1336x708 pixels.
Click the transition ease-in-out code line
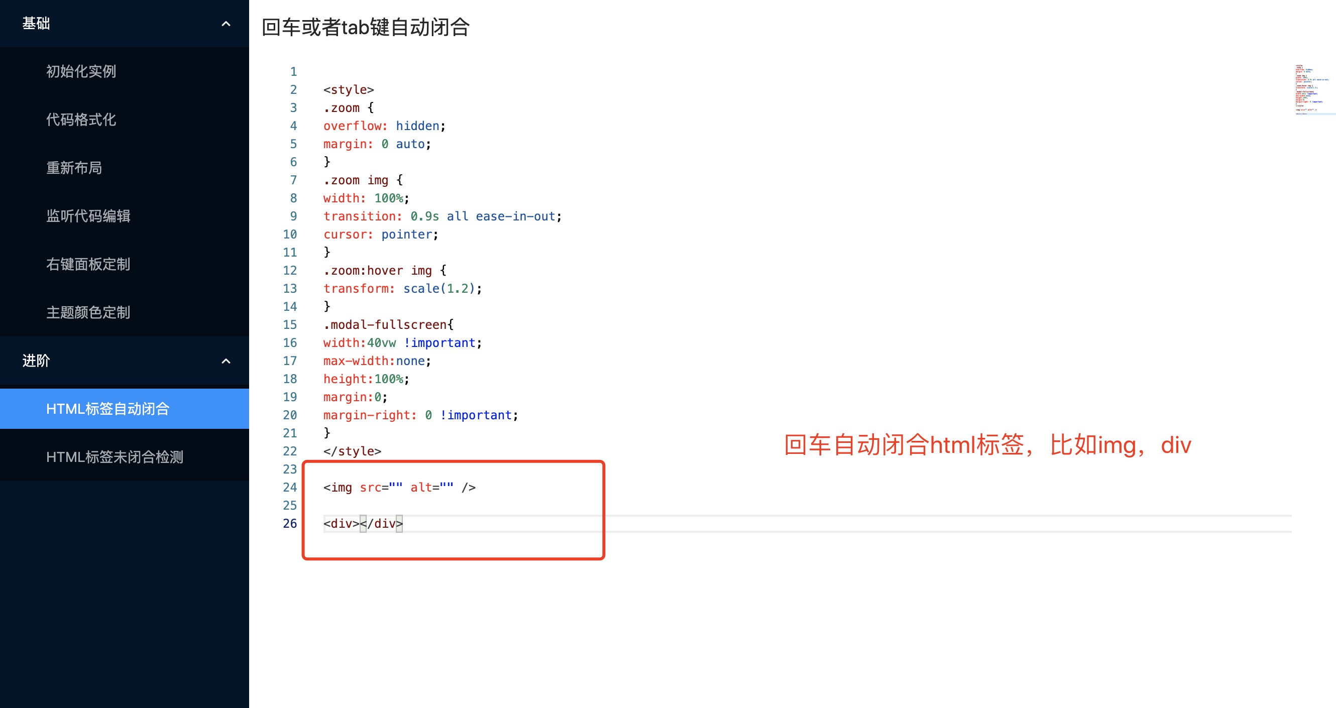[442, 216]
